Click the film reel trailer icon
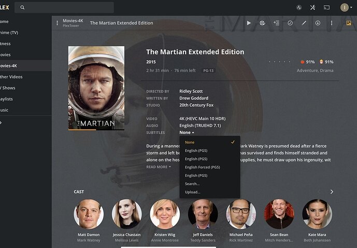The height and width of the screenshot is (248, 357). [x=262, y=23]
